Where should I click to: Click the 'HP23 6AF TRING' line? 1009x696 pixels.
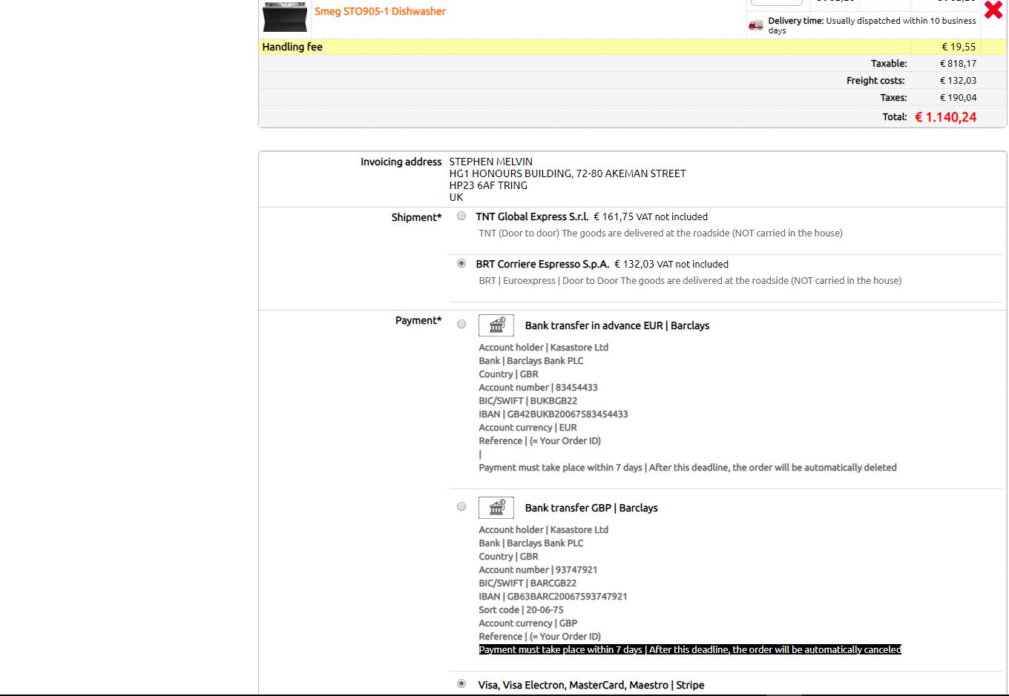pyautogui.click(x=488, y=185)
